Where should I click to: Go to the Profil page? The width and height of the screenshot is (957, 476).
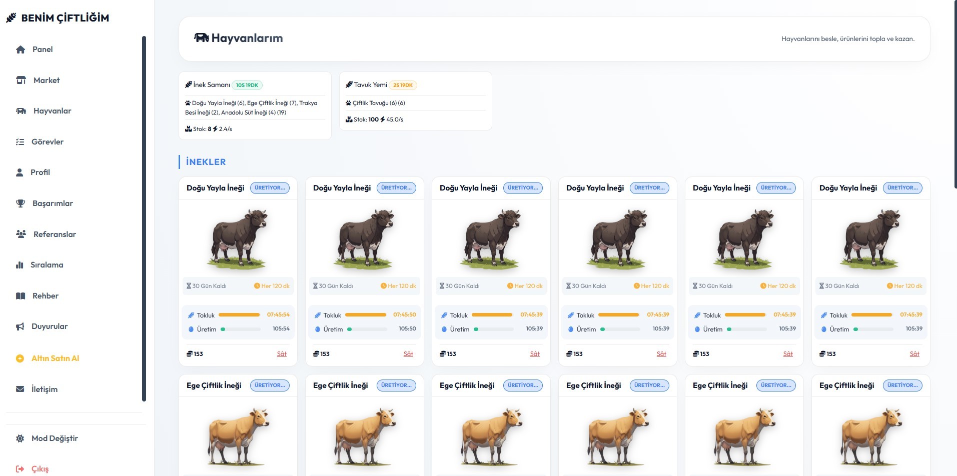[40, 172]
